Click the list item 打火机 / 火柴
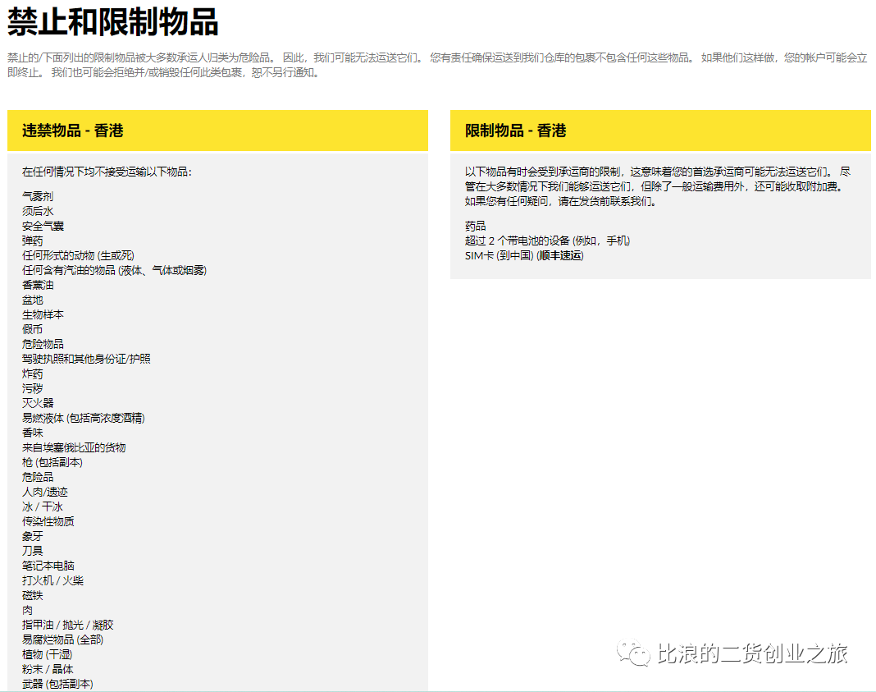This screenshot has height=692, width=876. coord(53,580)
